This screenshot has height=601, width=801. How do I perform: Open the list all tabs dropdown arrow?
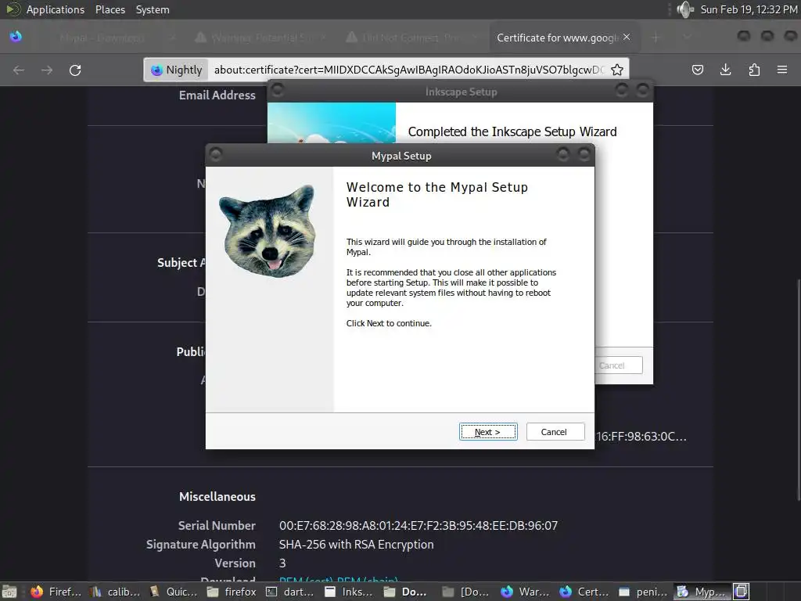[x=687, y=38]
